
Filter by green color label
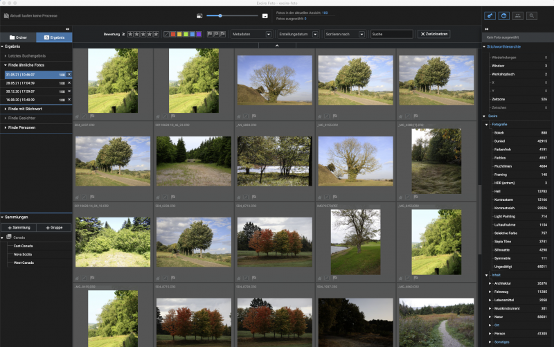tap(186, 34)
